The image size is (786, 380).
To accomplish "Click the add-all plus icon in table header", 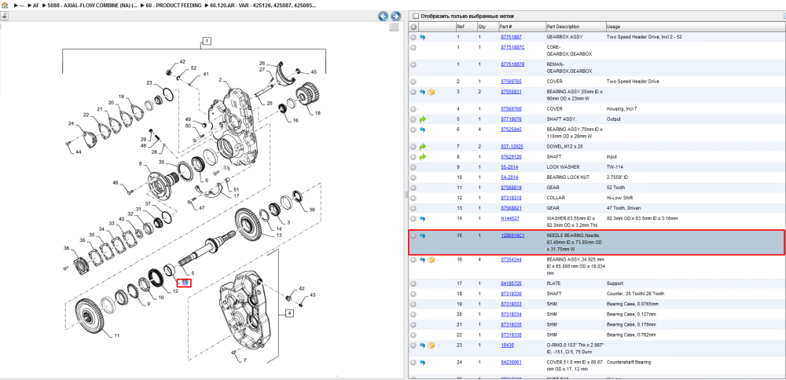I will (413, 27).
